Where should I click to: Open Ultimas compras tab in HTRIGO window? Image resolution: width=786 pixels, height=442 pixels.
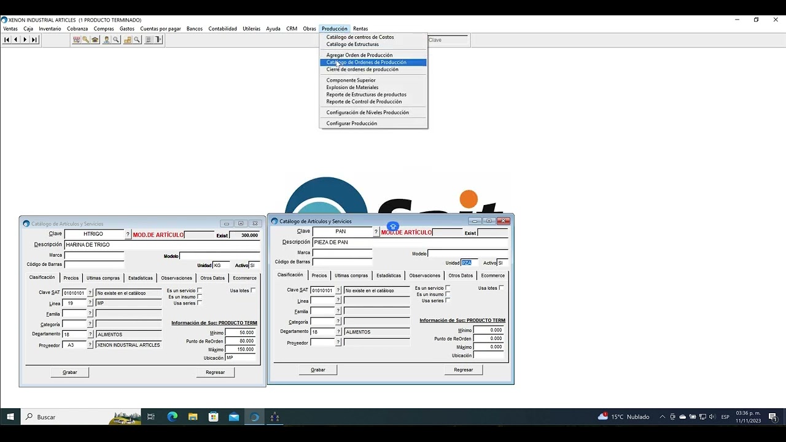pos(103,278)
